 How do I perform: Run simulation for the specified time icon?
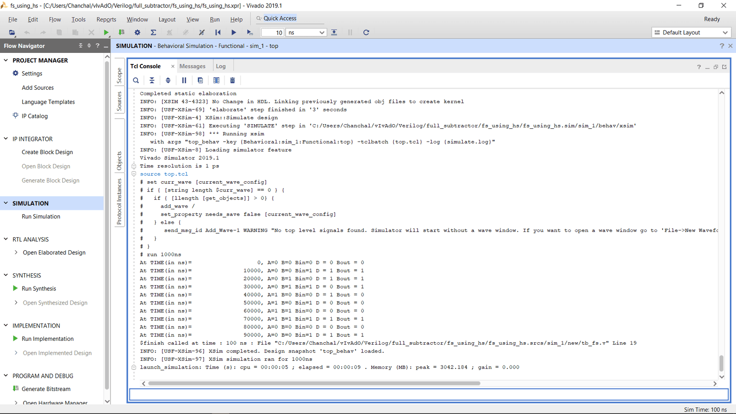pyautogui.click(x=250, y=33)
